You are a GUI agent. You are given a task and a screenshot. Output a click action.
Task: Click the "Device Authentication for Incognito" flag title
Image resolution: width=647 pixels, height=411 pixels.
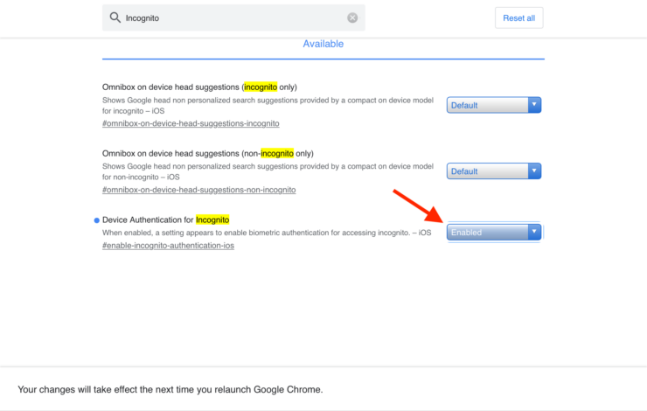pos(165,219)
